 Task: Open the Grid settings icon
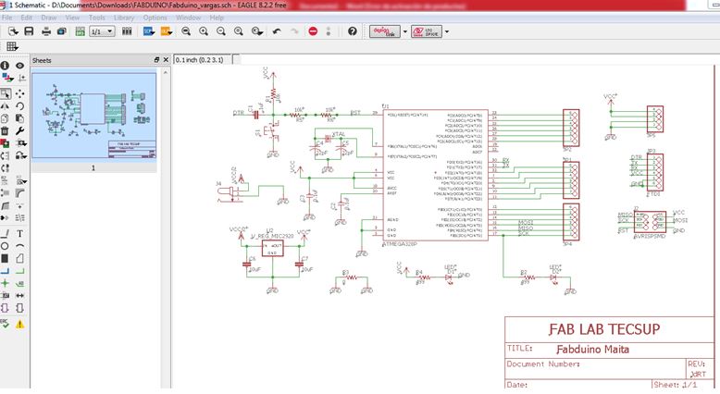[x=12, y=45]
